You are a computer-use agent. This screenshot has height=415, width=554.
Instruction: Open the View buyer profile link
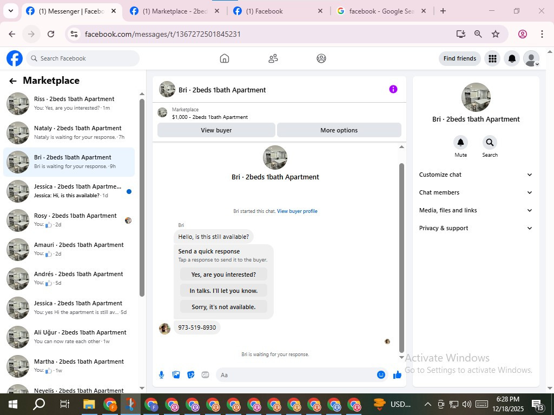297,211
